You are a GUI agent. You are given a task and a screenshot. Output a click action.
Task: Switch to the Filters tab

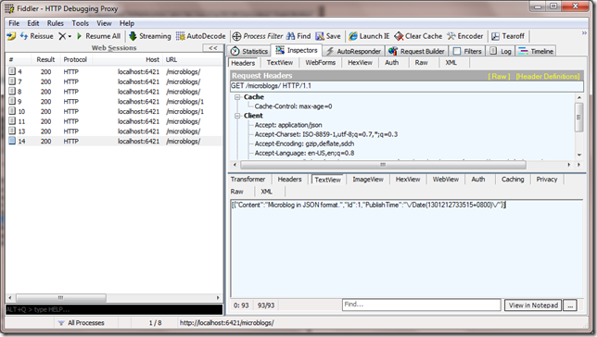(x=467, y=51)
